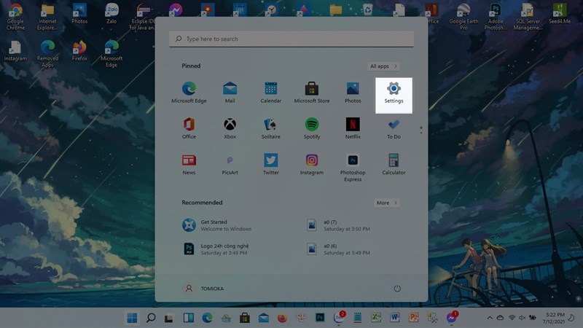Screen dimensions: 583x328
Task: Expand the All apps list
Action: (x=383, y=66)
